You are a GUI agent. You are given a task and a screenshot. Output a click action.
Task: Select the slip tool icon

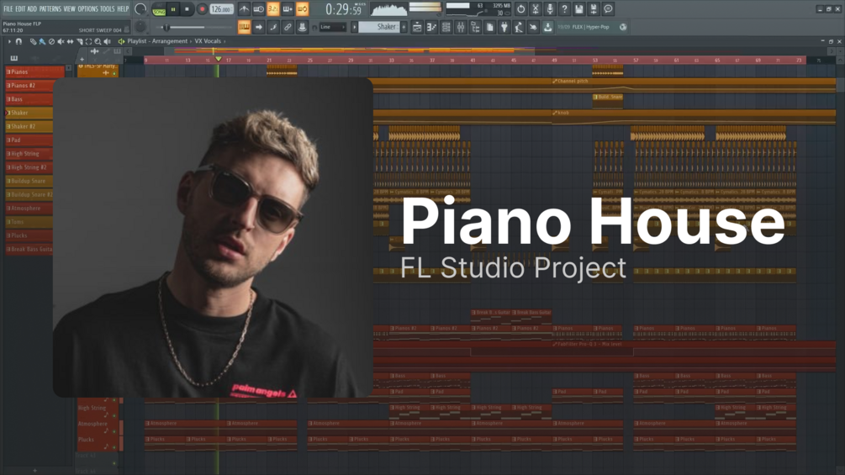70,41
